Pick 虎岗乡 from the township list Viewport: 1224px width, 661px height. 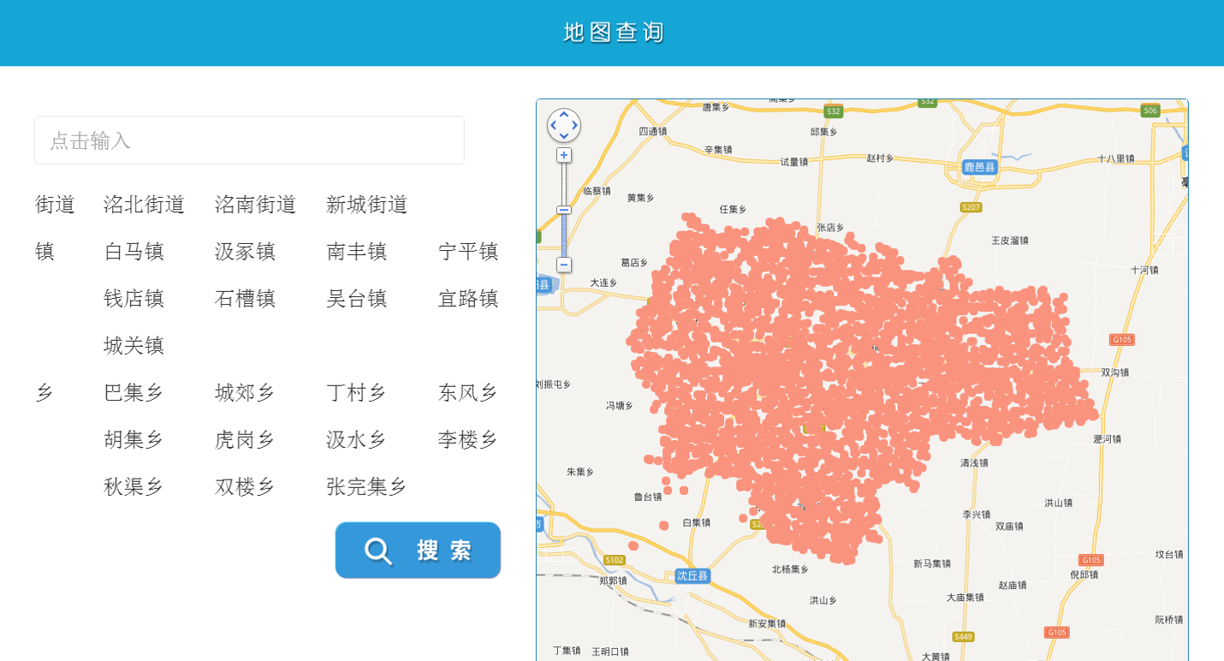pyautogui.click(x=245, y=440)
